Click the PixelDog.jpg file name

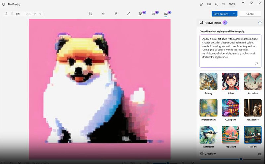[14, 4]
